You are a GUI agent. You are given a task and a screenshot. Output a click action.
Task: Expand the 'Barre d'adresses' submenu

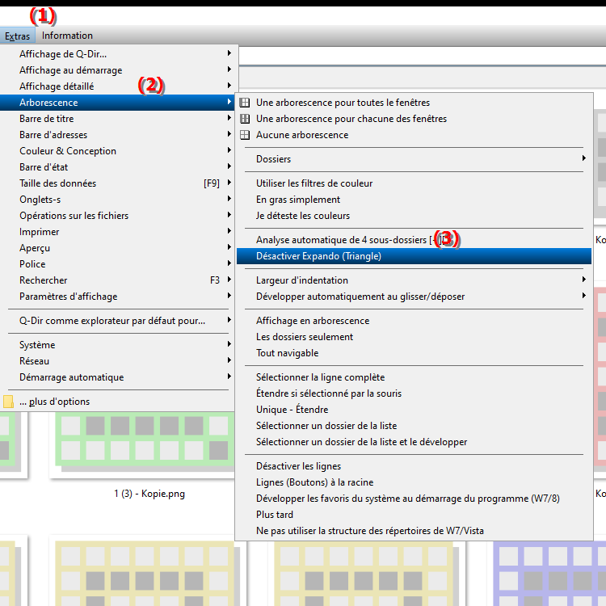117,135
